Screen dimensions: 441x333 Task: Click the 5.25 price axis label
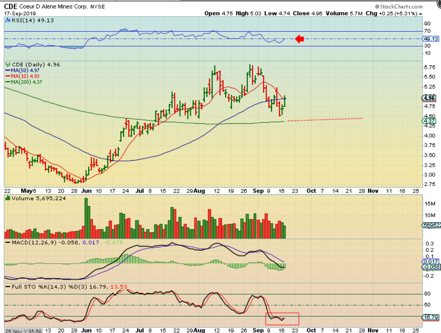coord(429,87)
